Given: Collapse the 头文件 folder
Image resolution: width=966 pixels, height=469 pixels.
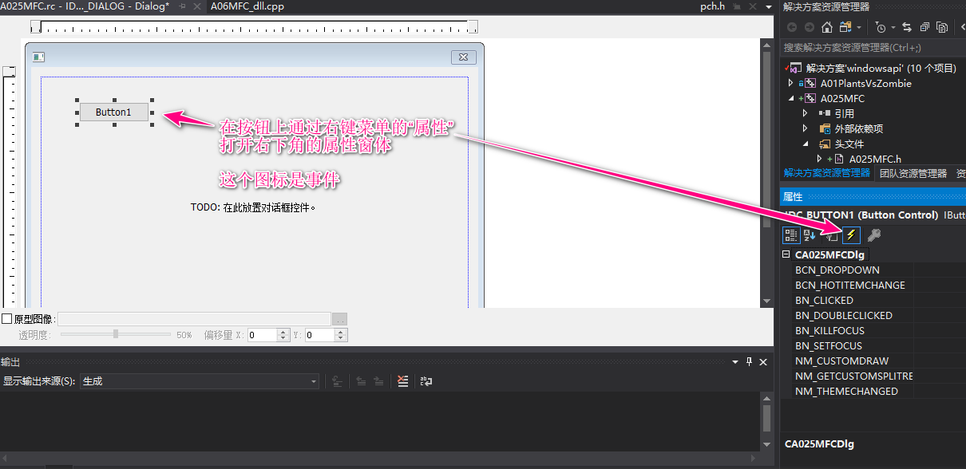Looking at the screenshot, I should (x=805, y=144).
